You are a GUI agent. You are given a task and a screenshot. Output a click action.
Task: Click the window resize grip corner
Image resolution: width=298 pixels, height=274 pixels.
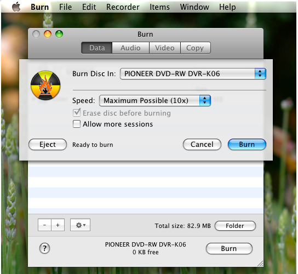[x=260, y=264]
